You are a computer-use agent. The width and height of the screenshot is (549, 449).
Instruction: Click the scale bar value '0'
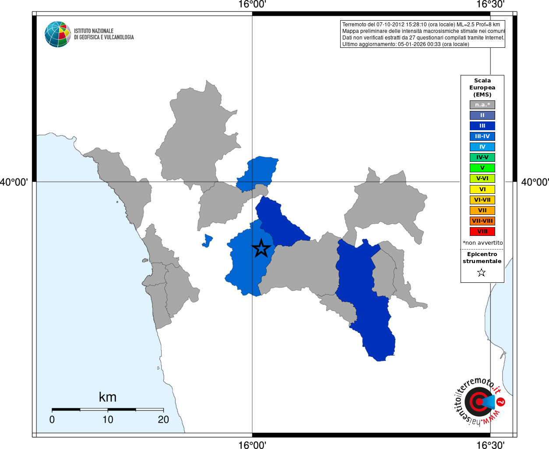coord(52,420)
